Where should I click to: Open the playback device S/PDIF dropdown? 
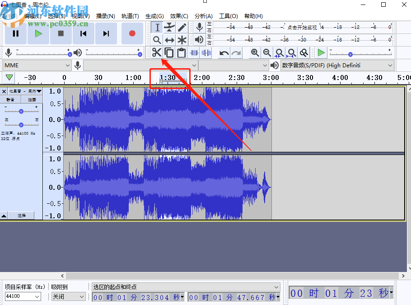click(337, 66)
